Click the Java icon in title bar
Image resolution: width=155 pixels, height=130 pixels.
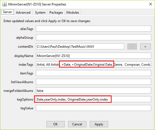coord(5,4)
